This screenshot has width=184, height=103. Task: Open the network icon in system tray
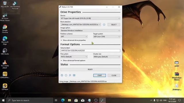[158, 100]
